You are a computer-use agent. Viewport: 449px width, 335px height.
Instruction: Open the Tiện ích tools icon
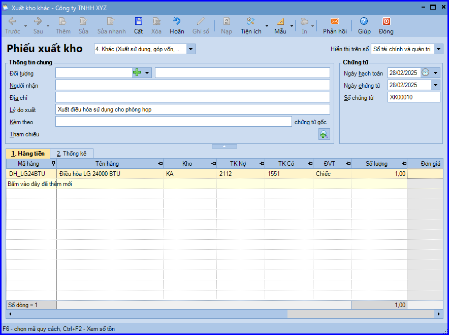251,21
